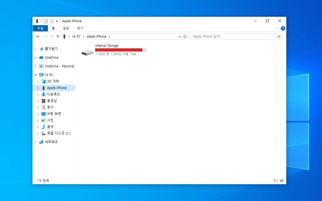Open the 공유 ribbon tab
Screen dimensions: 322x201
[x=66, y=28]
